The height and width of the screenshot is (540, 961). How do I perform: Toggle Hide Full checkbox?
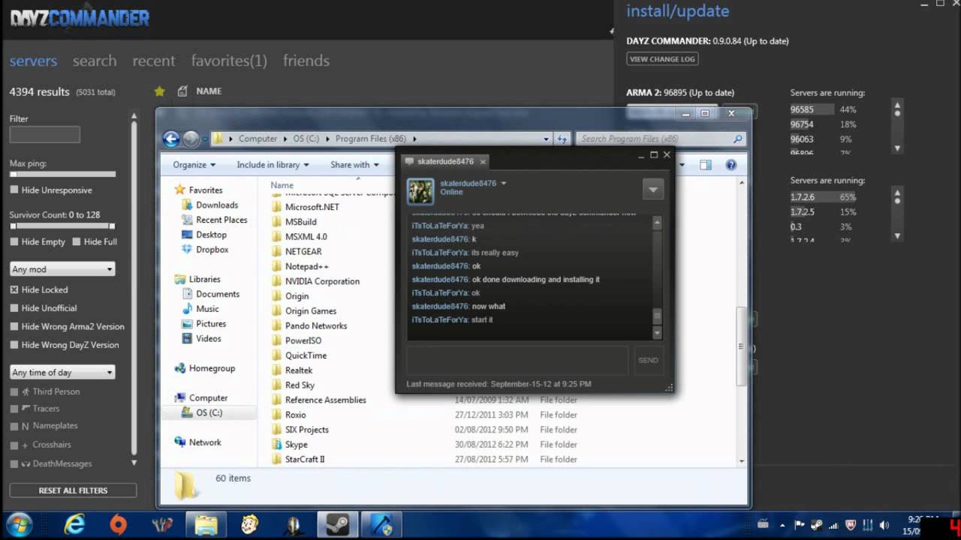[x=77, y=242]
